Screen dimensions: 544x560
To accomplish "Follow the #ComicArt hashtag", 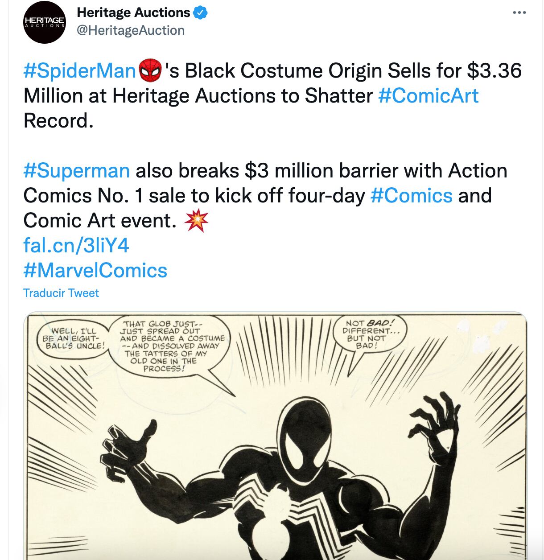I will coord(428,96).
